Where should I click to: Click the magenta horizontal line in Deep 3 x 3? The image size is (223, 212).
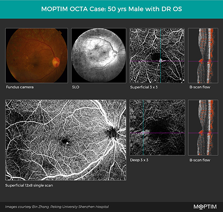[157, 133]
